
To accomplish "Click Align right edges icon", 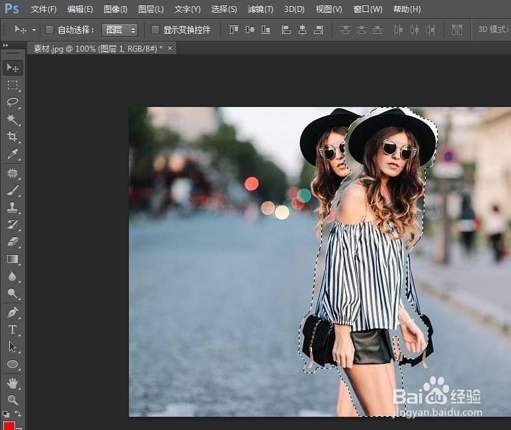I will (318, 30).
